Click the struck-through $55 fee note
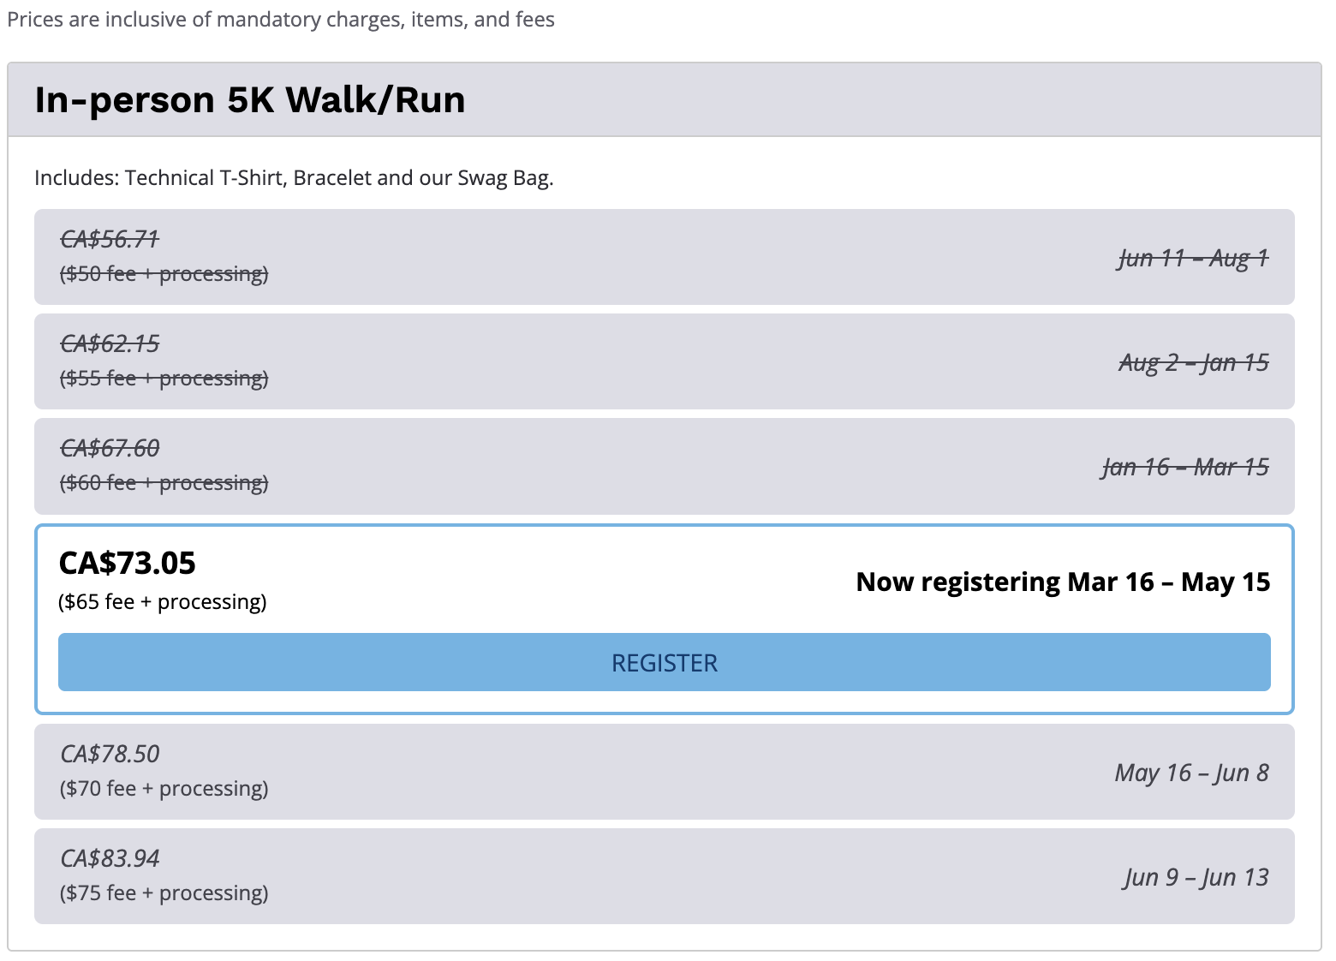Viewport: 1336px width, 961px height. [x=164, y=378]
